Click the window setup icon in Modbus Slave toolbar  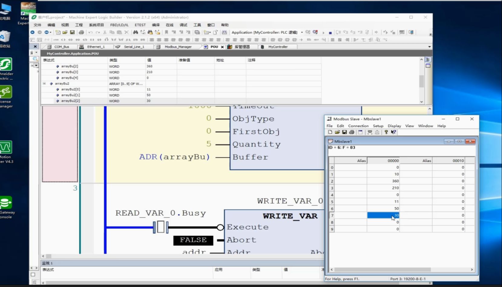[x=360, y=132]
